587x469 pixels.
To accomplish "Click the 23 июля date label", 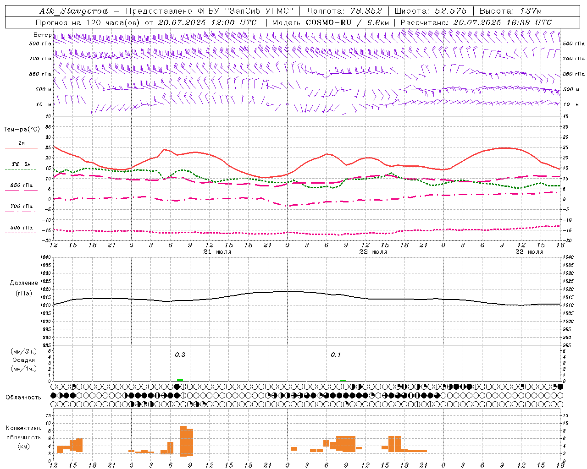I will [x=529, y=252].
